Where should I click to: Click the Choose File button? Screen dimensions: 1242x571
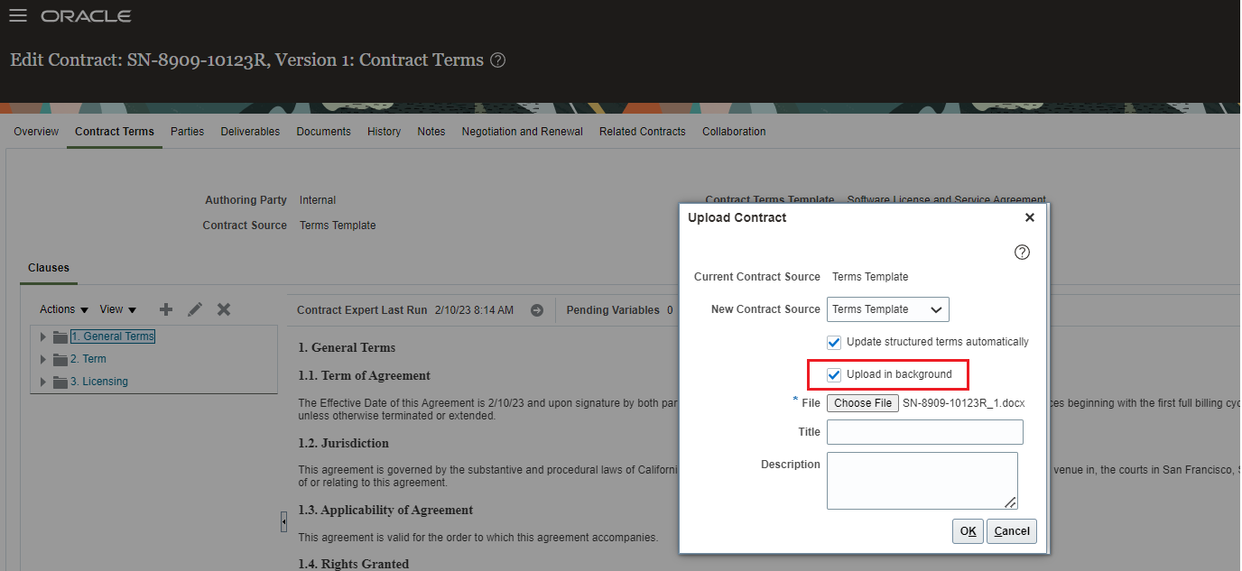(862, 403)
